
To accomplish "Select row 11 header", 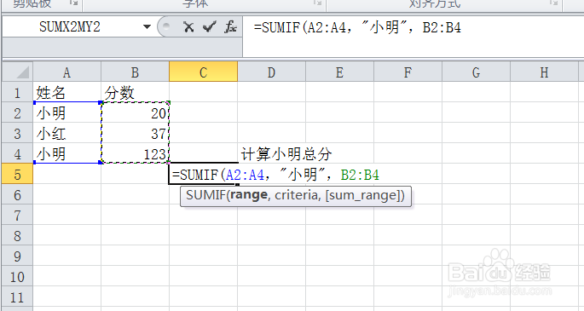I will click(x=18, y=297).
